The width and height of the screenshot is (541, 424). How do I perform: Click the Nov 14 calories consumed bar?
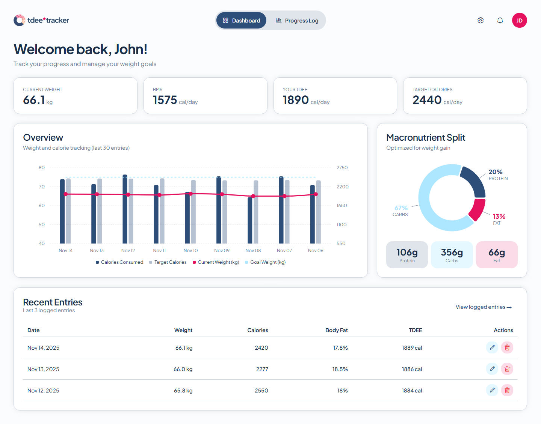coord(62,211)
